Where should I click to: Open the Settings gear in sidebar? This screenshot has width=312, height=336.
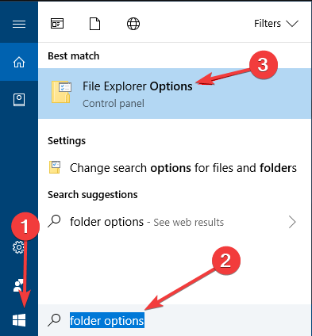click(x=18, y=247)
